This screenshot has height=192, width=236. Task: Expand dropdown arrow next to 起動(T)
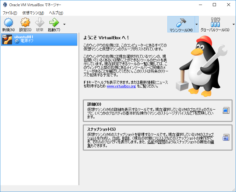pos(64,24)
